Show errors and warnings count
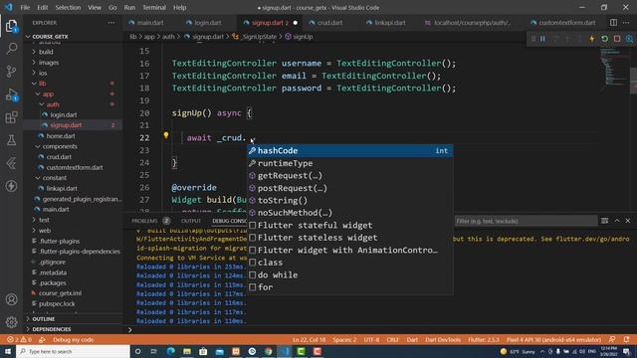Image resolution: width=637 pixels, height=358 pixels. click(x=19, y=340)
